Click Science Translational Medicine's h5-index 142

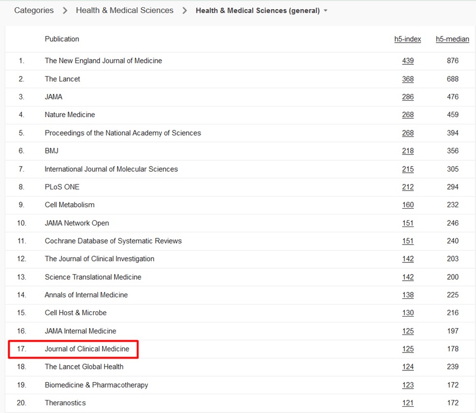(408, 276)
